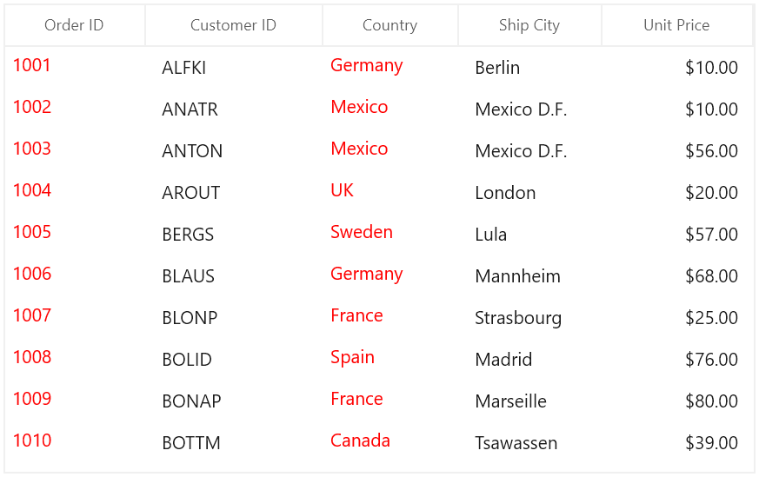The width and height of the screenshot is (759, 477).
Task: Select Strasbourg ship city cell
Action: point(529,318)
